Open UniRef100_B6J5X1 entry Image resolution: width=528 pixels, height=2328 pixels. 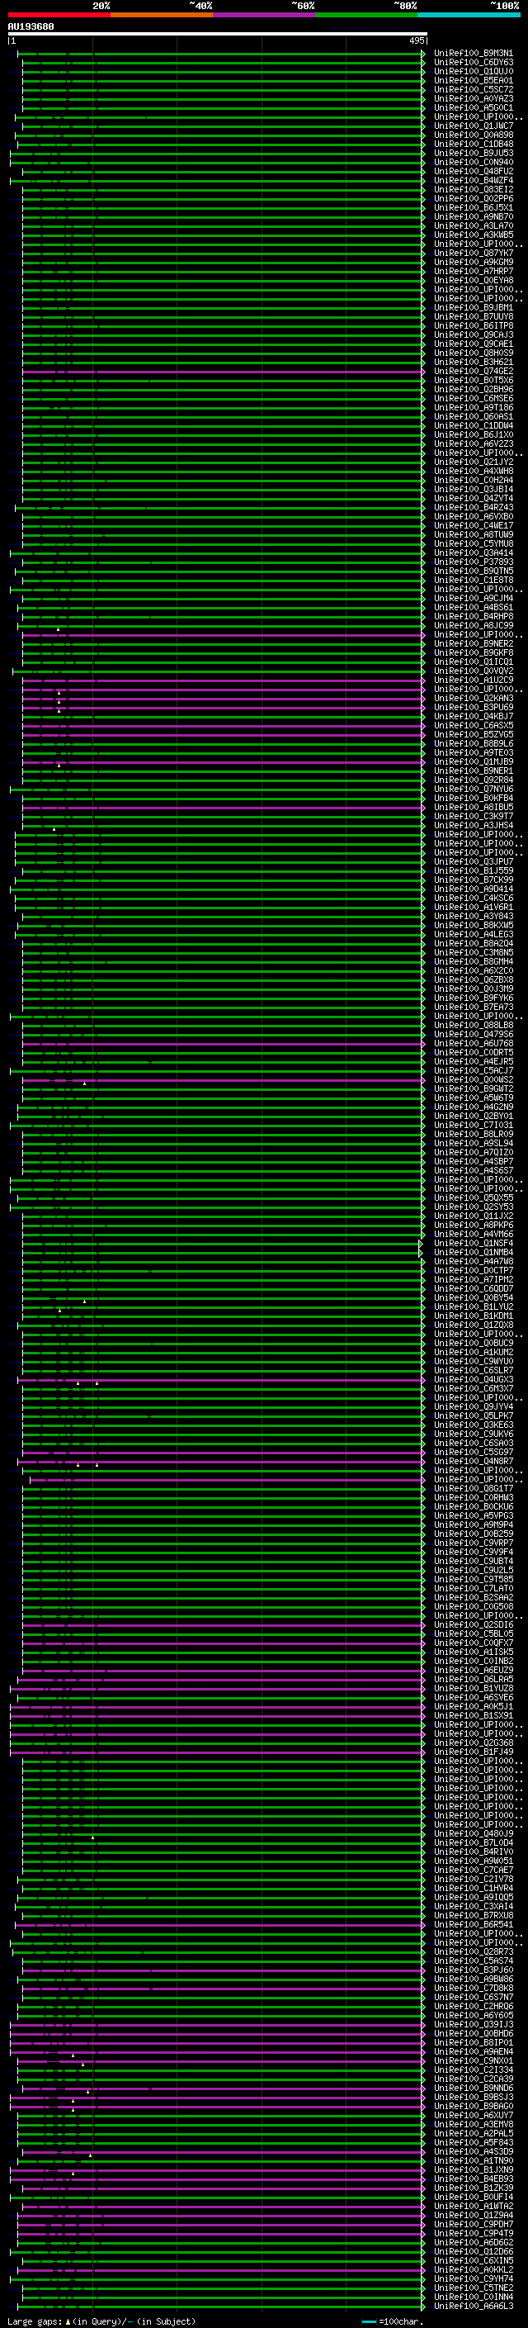[x=473, y=208]
